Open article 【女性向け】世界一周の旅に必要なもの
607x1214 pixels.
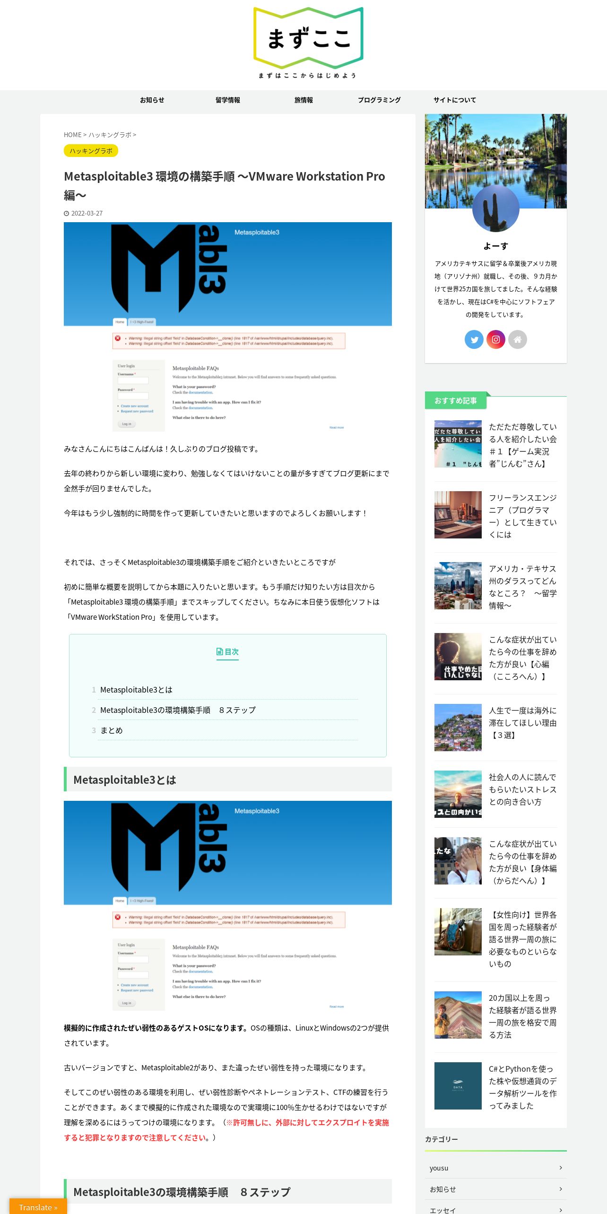pyautogui.click(x=523, y=939)
